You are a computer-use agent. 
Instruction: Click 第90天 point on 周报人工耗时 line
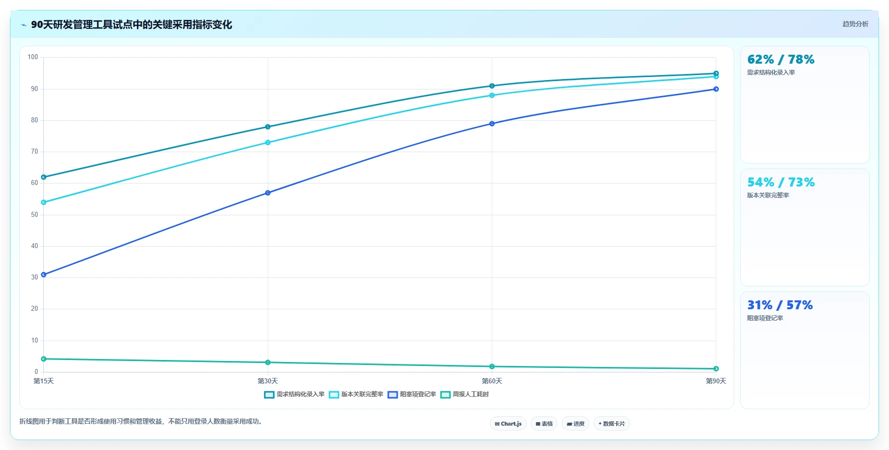coord(716,369)
